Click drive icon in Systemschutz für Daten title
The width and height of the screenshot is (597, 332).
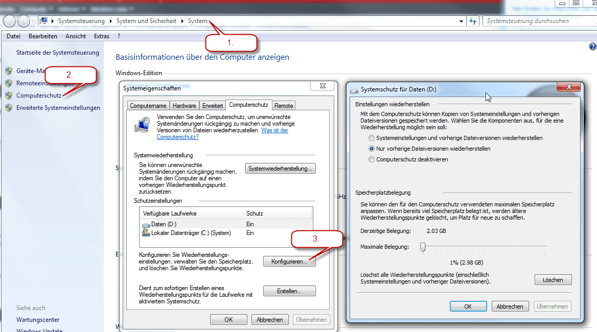coord(355,90)
